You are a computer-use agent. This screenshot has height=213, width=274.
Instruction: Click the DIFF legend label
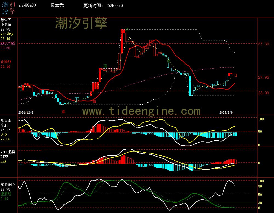pyautogui.click(x=4, y=156)
